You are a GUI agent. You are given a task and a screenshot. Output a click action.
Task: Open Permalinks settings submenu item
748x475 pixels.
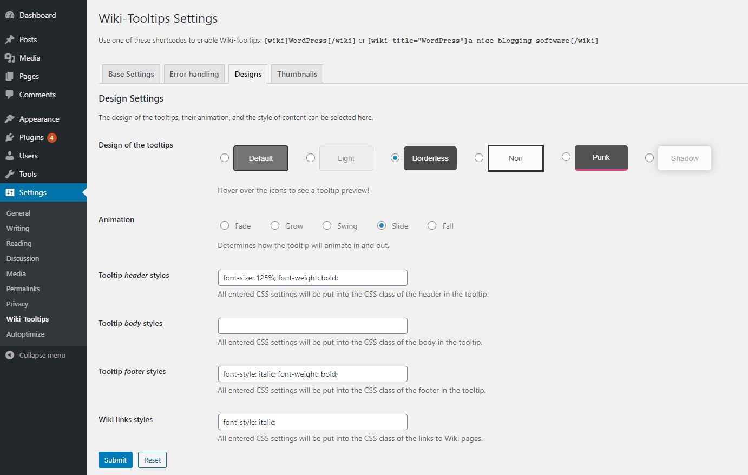tap(23, 289)
